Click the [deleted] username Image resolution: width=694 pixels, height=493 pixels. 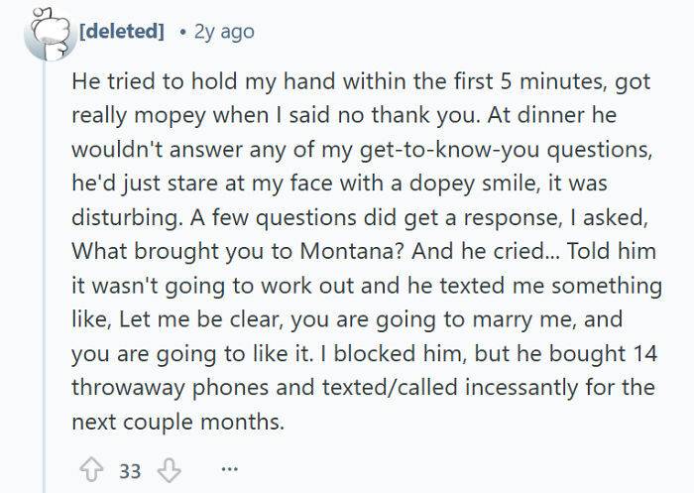121,32
